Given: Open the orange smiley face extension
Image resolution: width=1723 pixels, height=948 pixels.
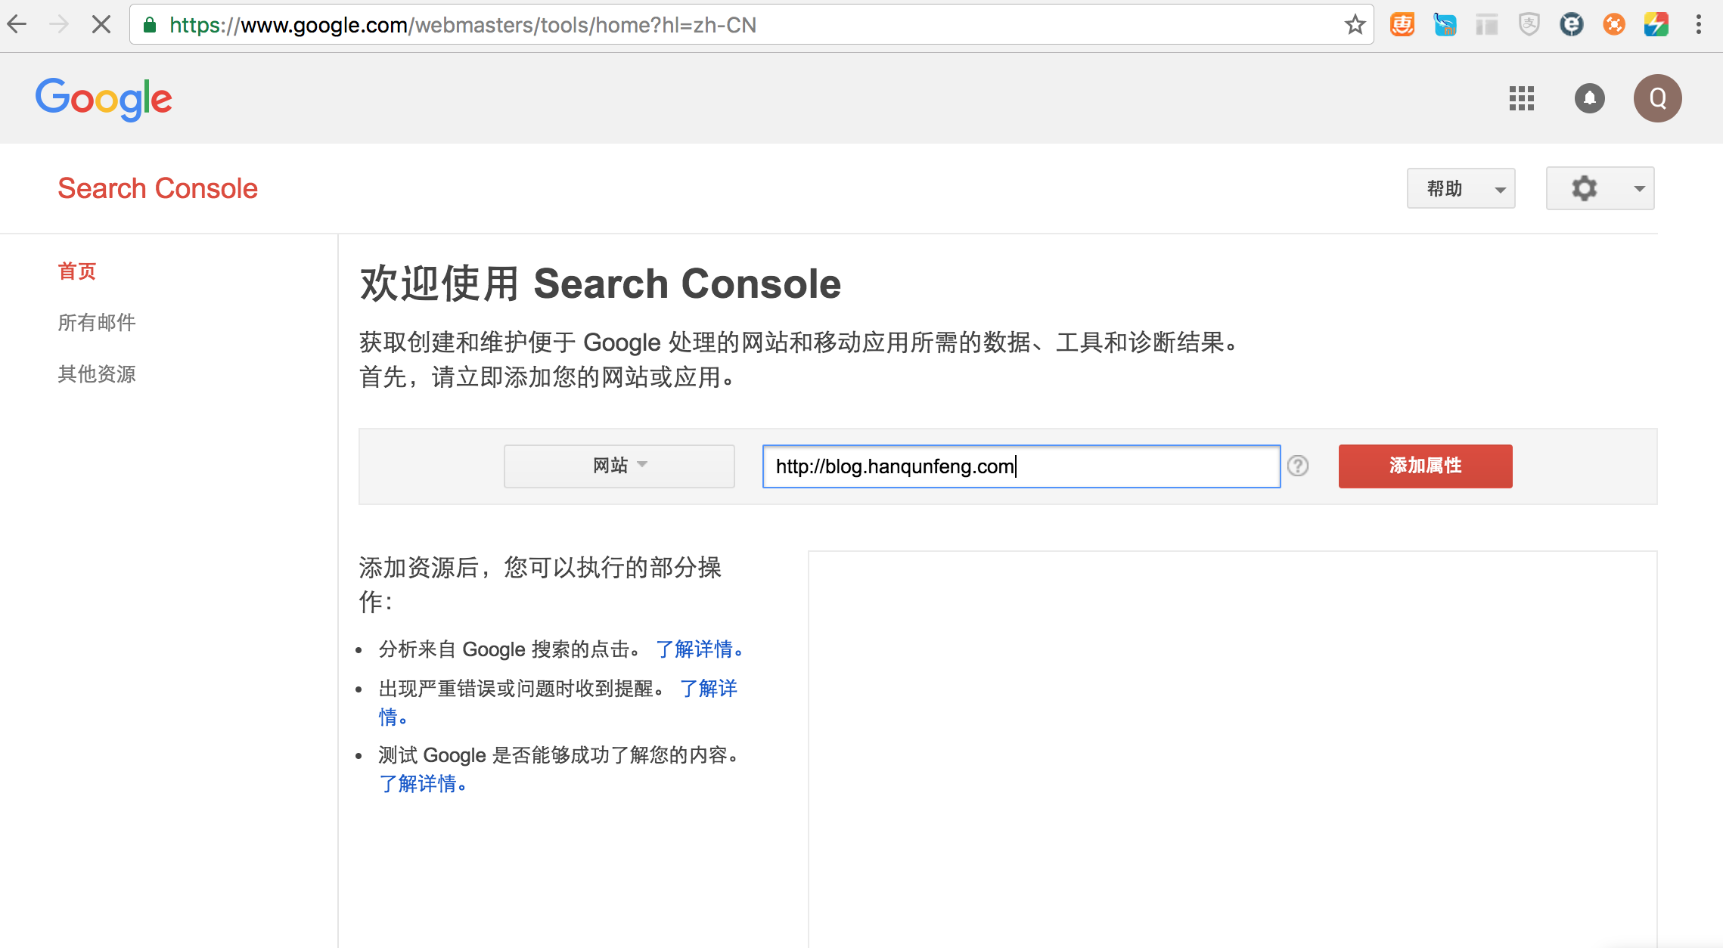Looking at the screenshot, I should pos(1402,25).
